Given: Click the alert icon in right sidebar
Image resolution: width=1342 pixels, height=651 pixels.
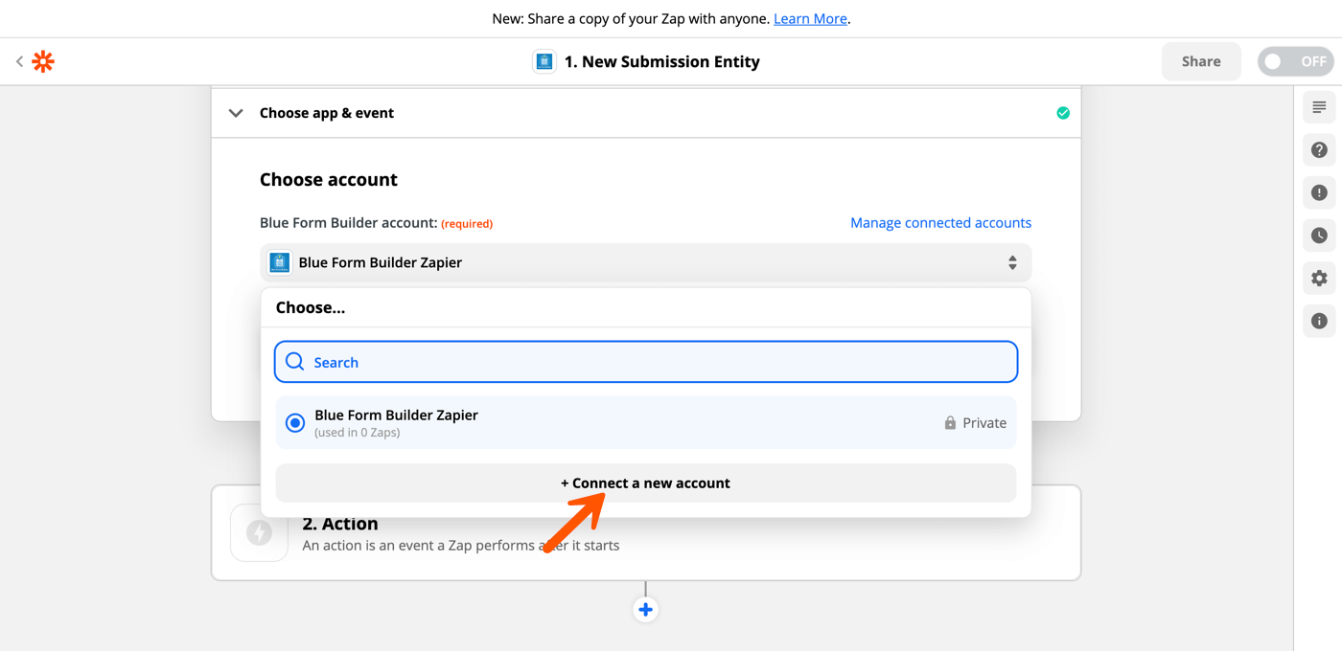Looking at the screenshot, I should (1318, 192).
